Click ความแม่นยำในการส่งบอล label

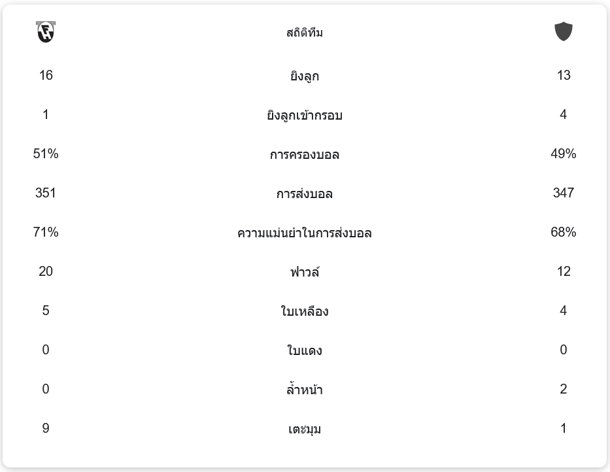(305, 233)
